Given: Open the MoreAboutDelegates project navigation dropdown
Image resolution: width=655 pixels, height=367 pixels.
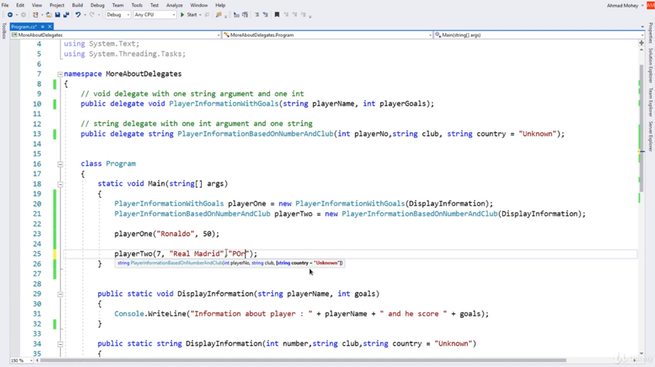Looking at the screenshot, I should coord(116,35).
